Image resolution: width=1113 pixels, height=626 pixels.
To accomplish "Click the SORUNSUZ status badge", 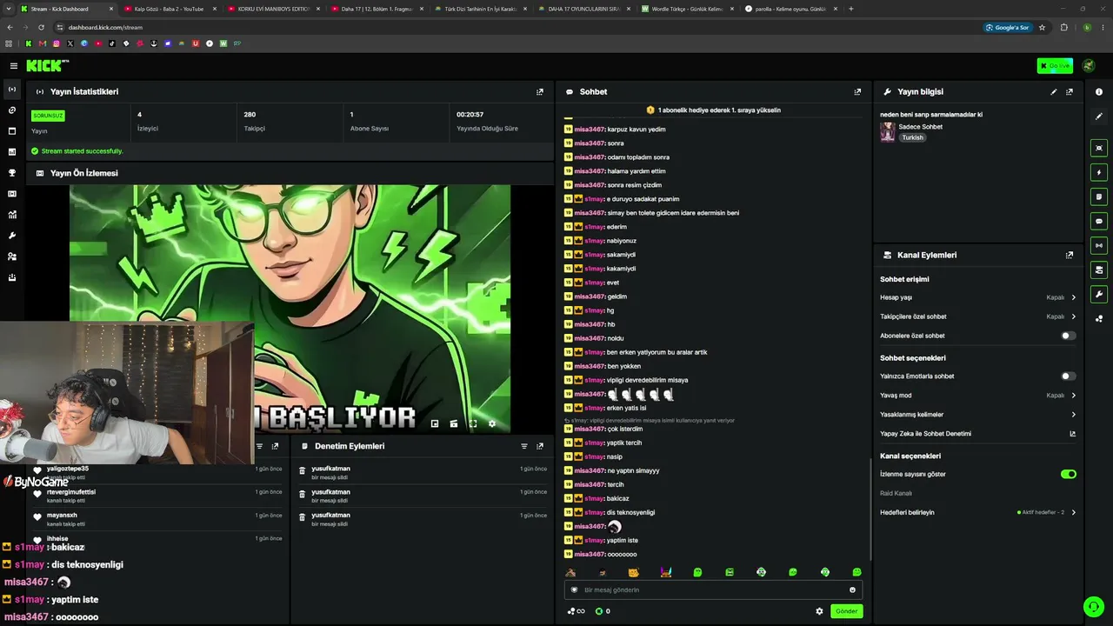I will 48,116.
